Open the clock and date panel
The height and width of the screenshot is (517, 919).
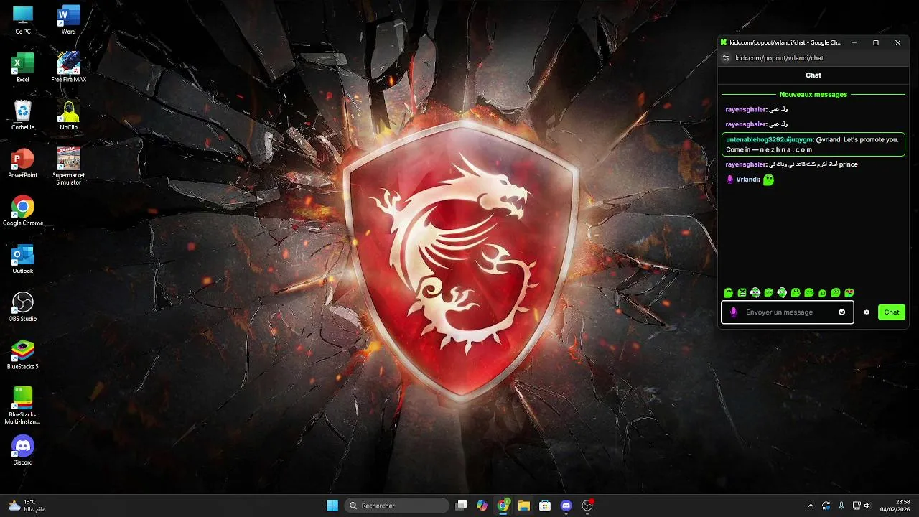[x=896, y=506]
